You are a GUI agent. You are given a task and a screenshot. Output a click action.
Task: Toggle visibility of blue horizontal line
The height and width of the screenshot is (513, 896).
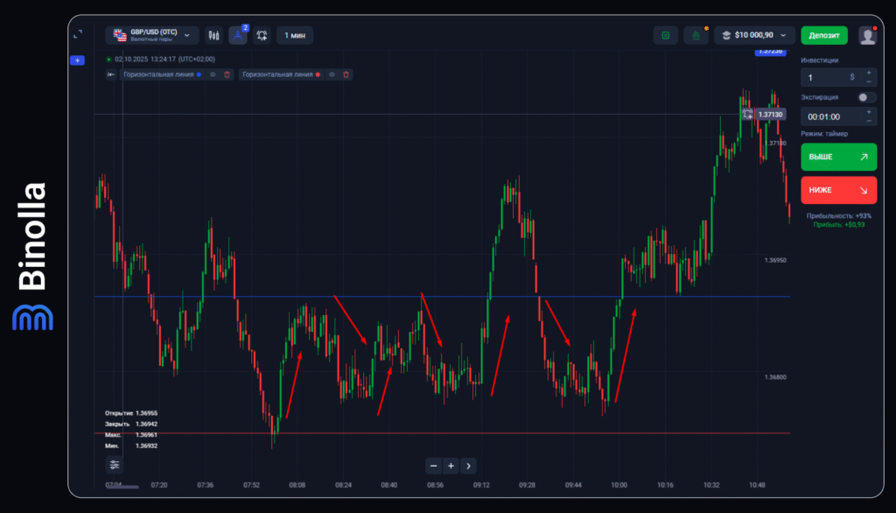click(213, 75)
